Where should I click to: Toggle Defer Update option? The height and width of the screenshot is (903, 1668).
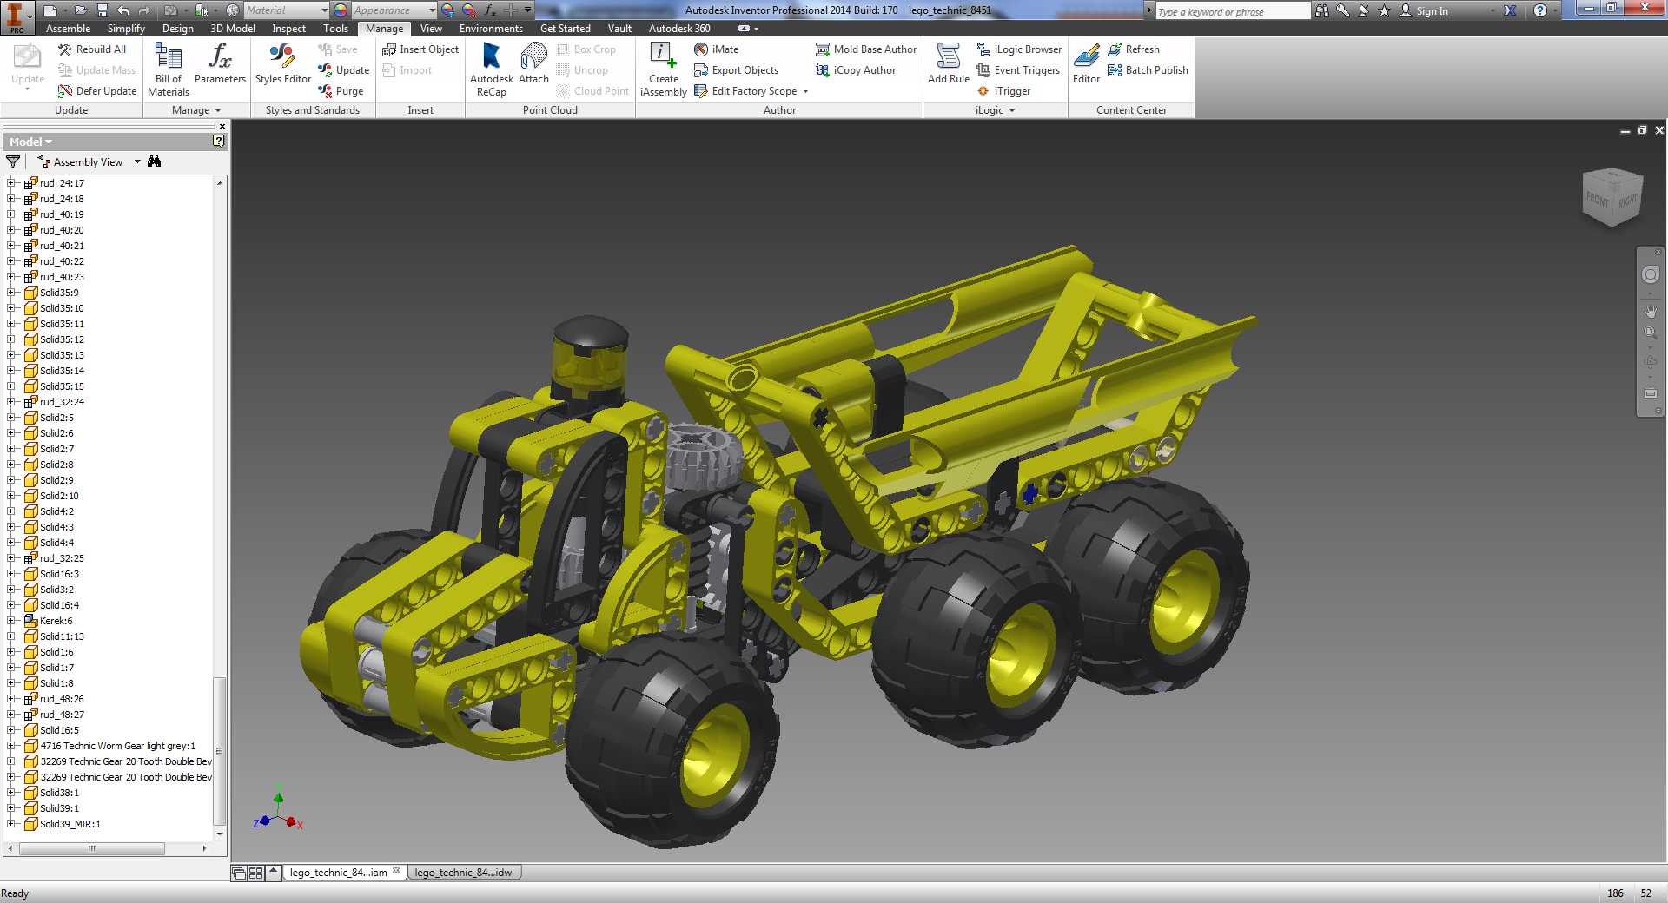tap(97, 91)
